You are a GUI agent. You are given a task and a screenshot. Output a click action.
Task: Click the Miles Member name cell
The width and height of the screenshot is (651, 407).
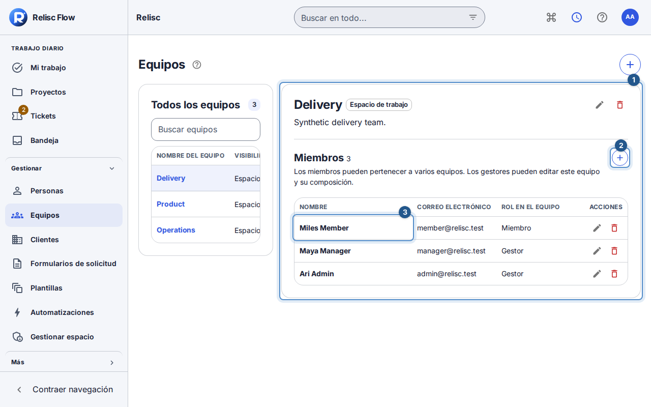click(353, 228)
